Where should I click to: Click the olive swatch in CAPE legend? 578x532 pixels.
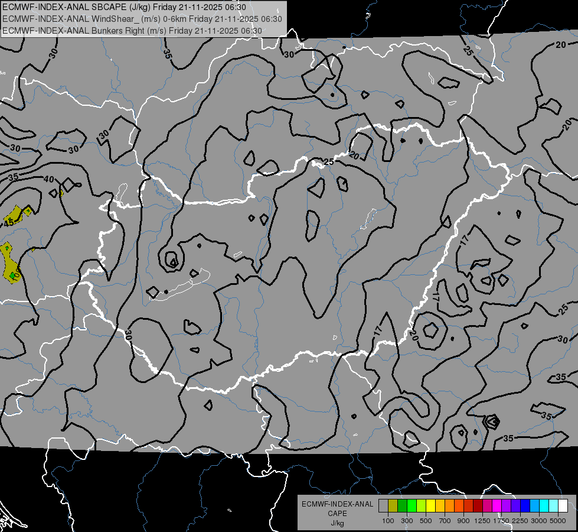[x=393, y=505]
